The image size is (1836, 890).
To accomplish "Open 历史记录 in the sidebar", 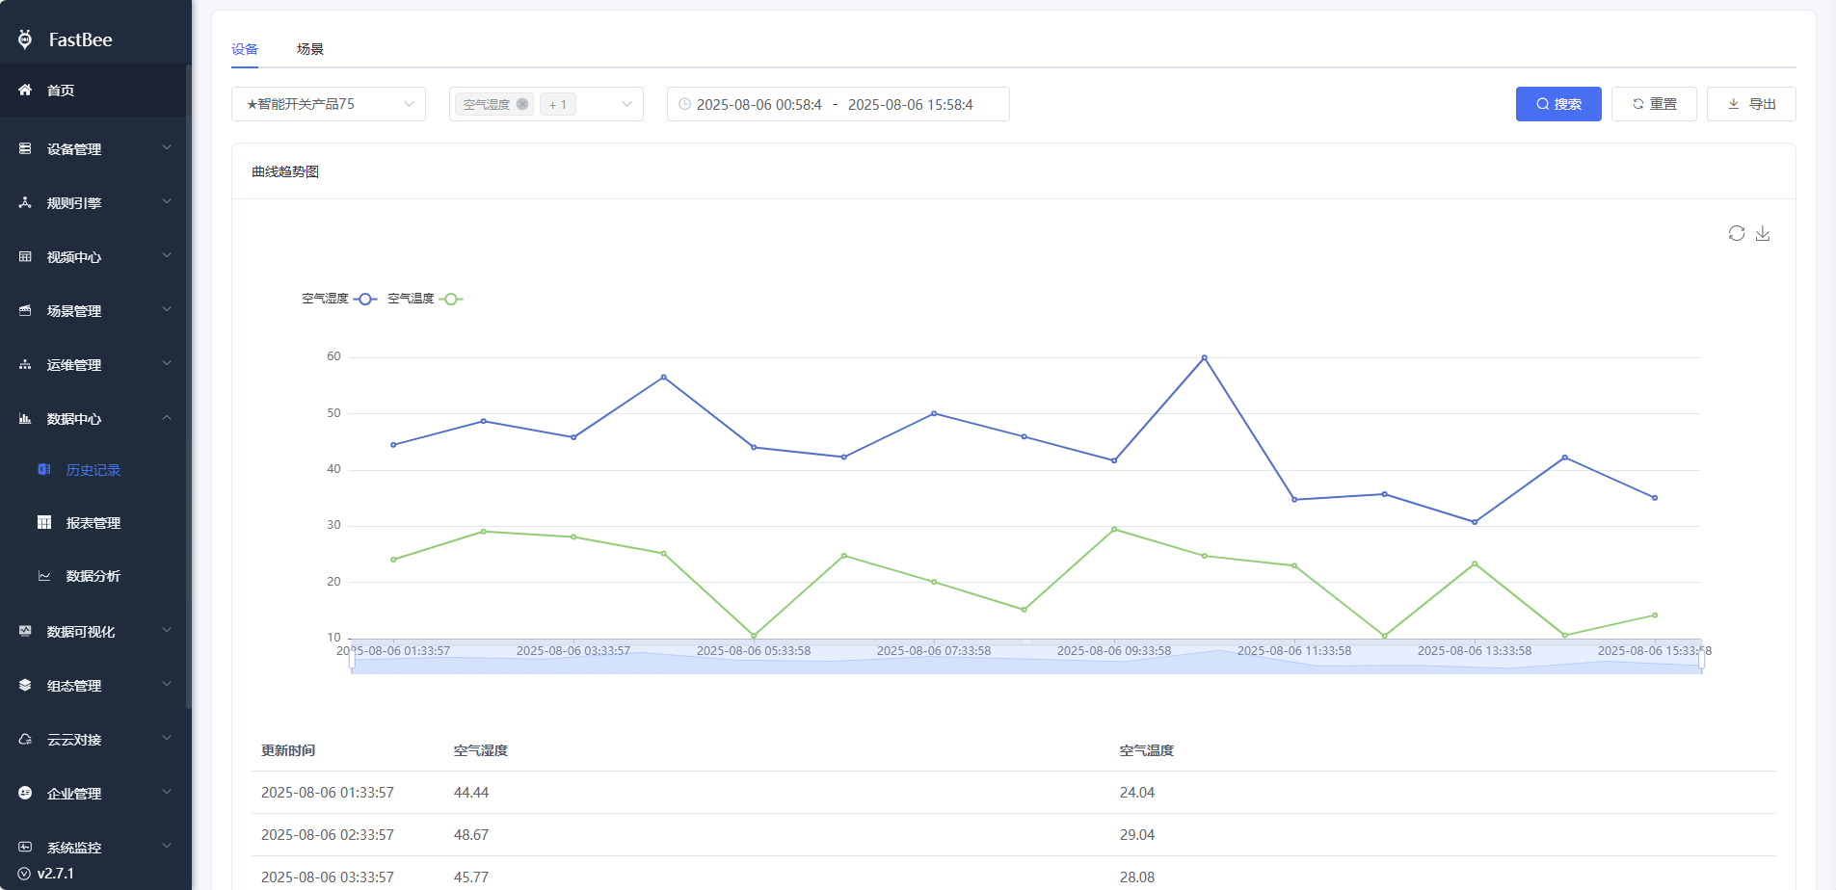I will [93, 470].
